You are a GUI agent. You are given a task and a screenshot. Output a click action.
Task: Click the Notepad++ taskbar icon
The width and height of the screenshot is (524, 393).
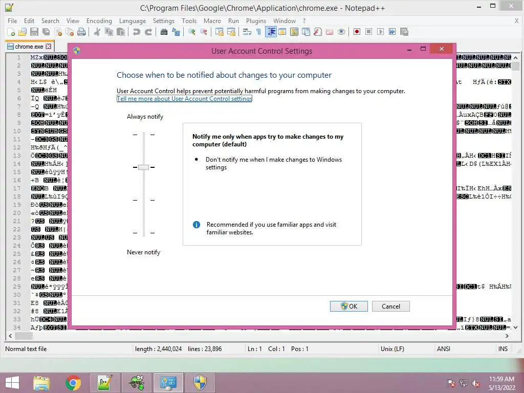click(x=105, y=383)
